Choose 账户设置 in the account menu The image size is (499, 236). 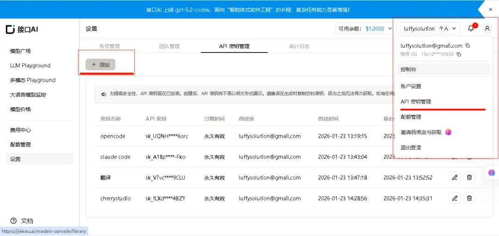click(411, 86)
